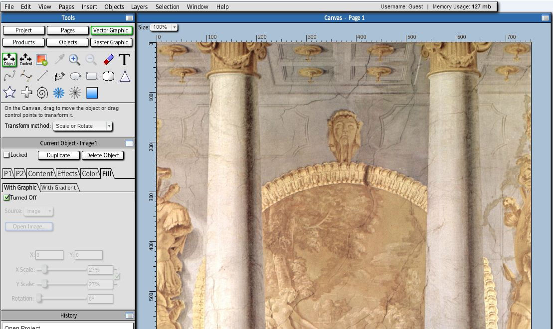Image resolution: width=553 pixels, height=329 pixels.
Task: Click the zoom in magnifier tool
Action: click(x=74, y=60)
